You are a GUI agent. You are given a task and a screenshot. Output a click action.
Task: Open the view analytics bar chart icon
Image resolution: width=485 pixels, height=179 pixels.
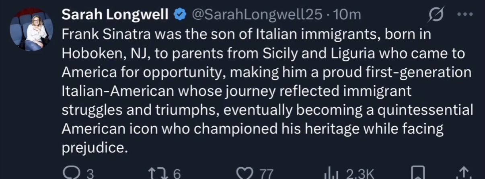point(332,173)
